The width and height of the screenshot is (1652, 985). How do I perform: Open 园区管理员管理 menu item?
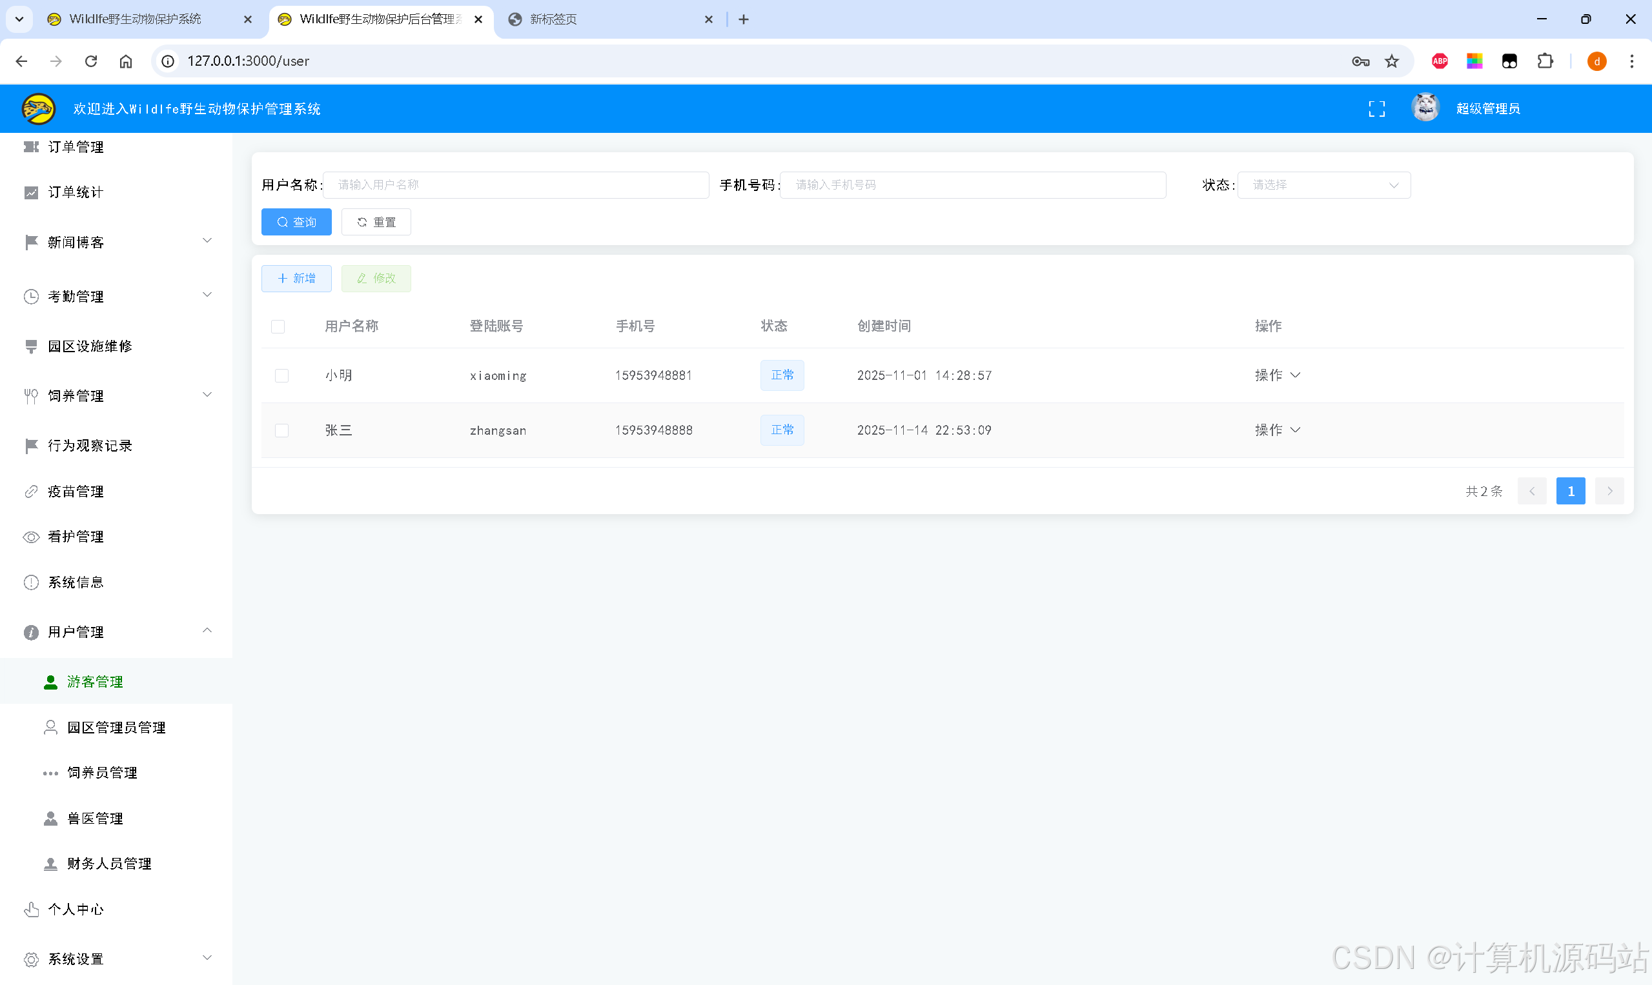(x=116, y=728)
